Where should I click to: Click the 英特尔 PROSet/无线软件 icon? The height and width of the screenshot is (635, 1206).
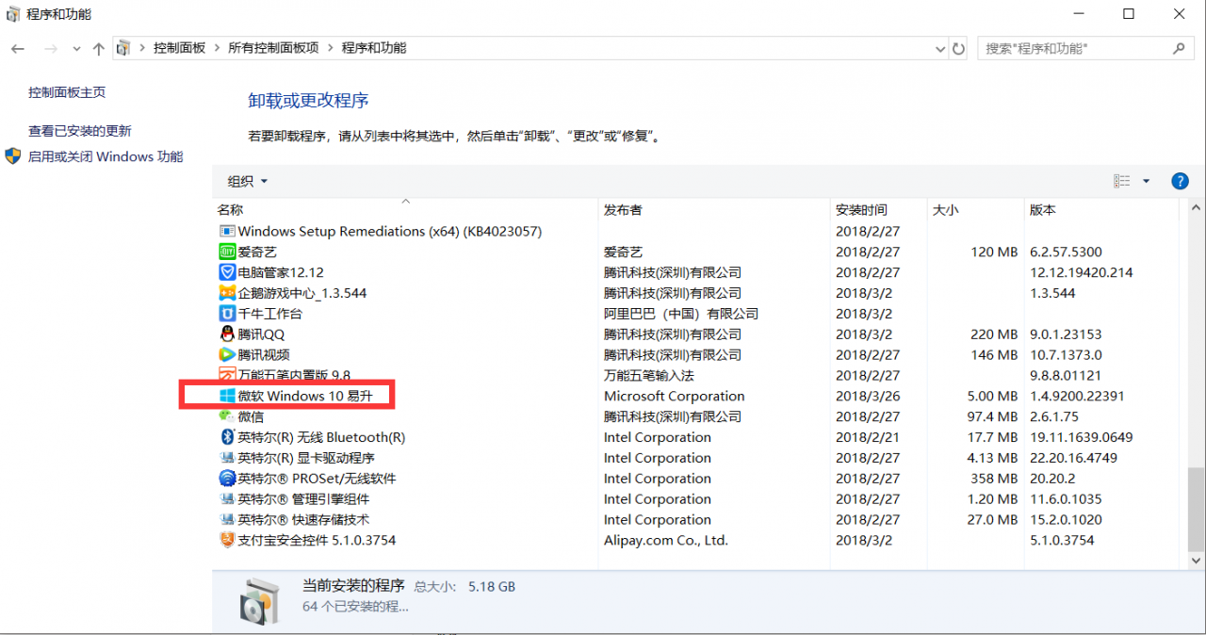[227, 479]
